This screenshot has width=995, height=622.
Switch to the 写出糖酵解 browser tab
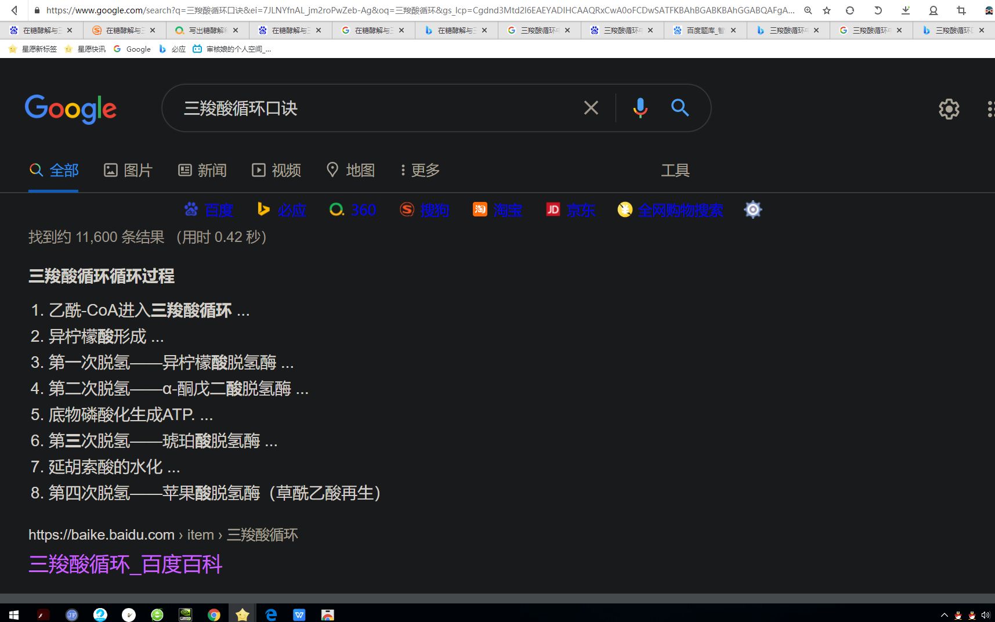pos(207,30)
